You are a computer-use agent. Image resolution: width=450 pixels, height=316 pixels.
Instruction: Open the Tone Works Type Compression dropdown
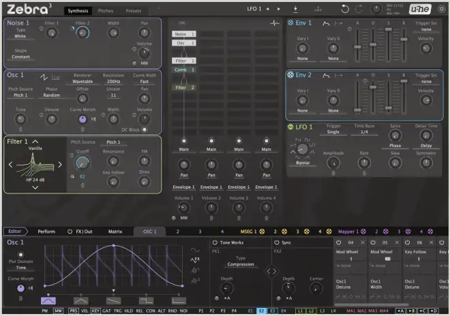[241, 265]
